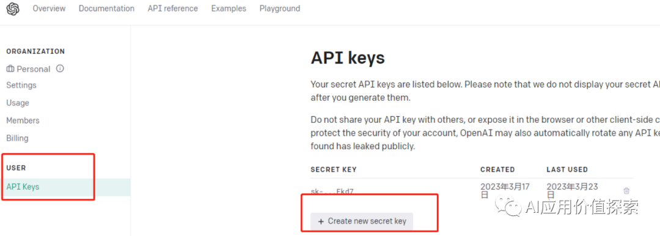660x236 pixels.
Task: Open Settings in the sidebar
Action: pyautogui.click(x=21, y=85)
